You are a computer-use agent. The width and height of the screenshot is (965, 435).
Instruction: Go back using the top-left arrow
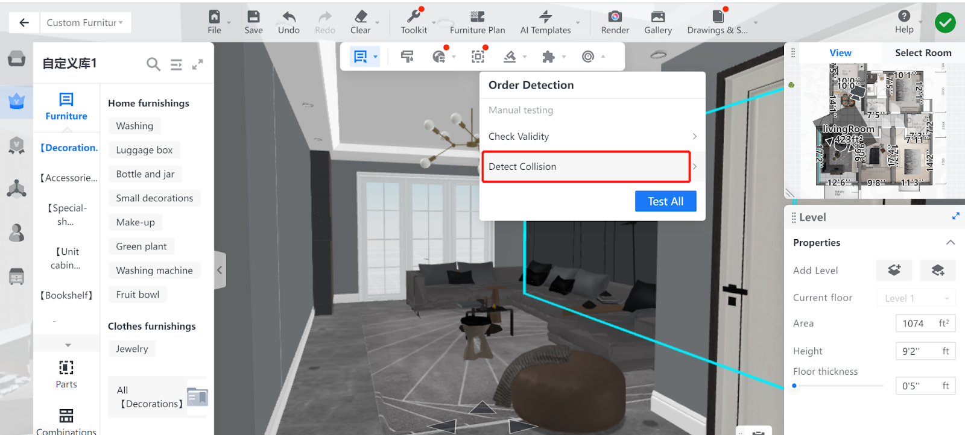[24, 23]
